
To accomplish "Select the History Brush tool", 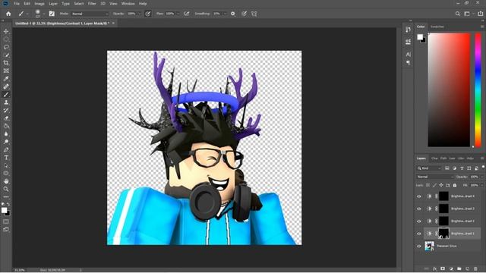I will (x=6, y=110).
